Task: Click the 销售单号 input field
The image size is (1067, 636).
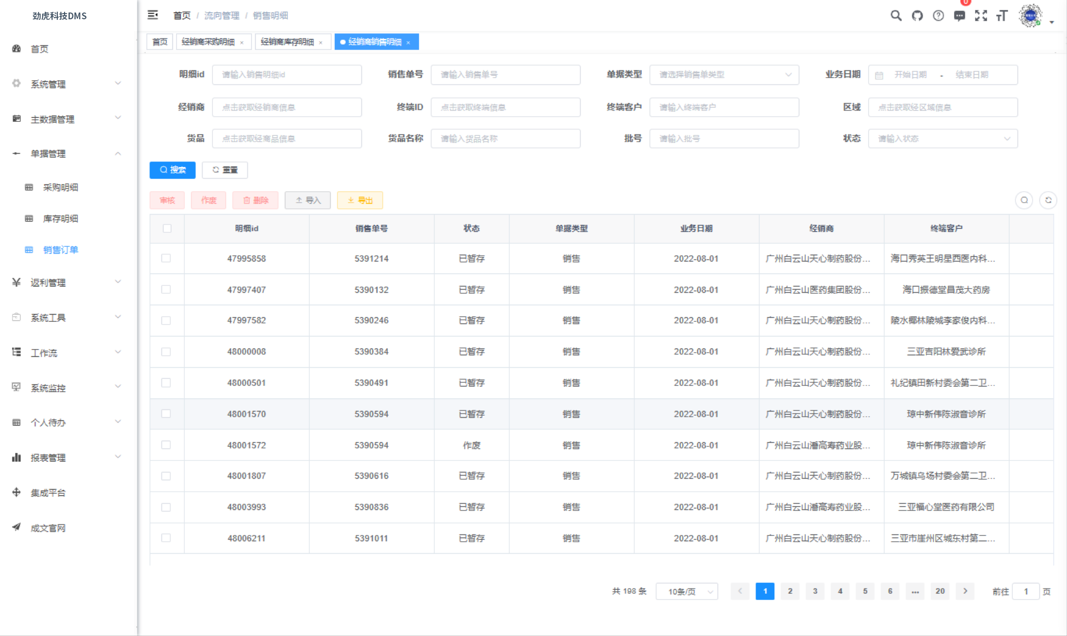Action: [505, 74]
